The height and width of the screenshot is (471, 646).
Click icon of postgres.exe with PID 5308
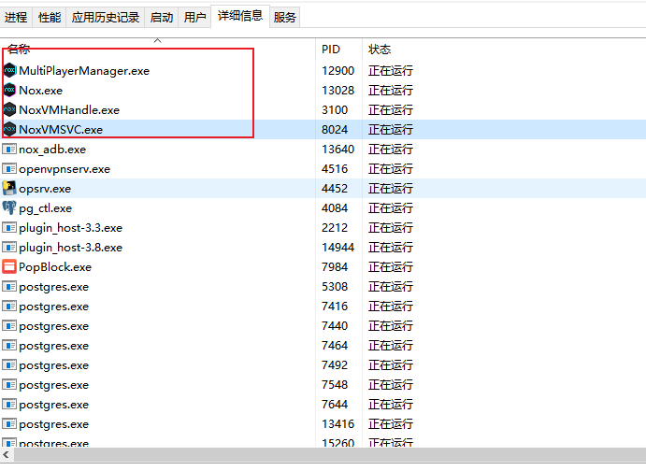click(x=9, y=287)
